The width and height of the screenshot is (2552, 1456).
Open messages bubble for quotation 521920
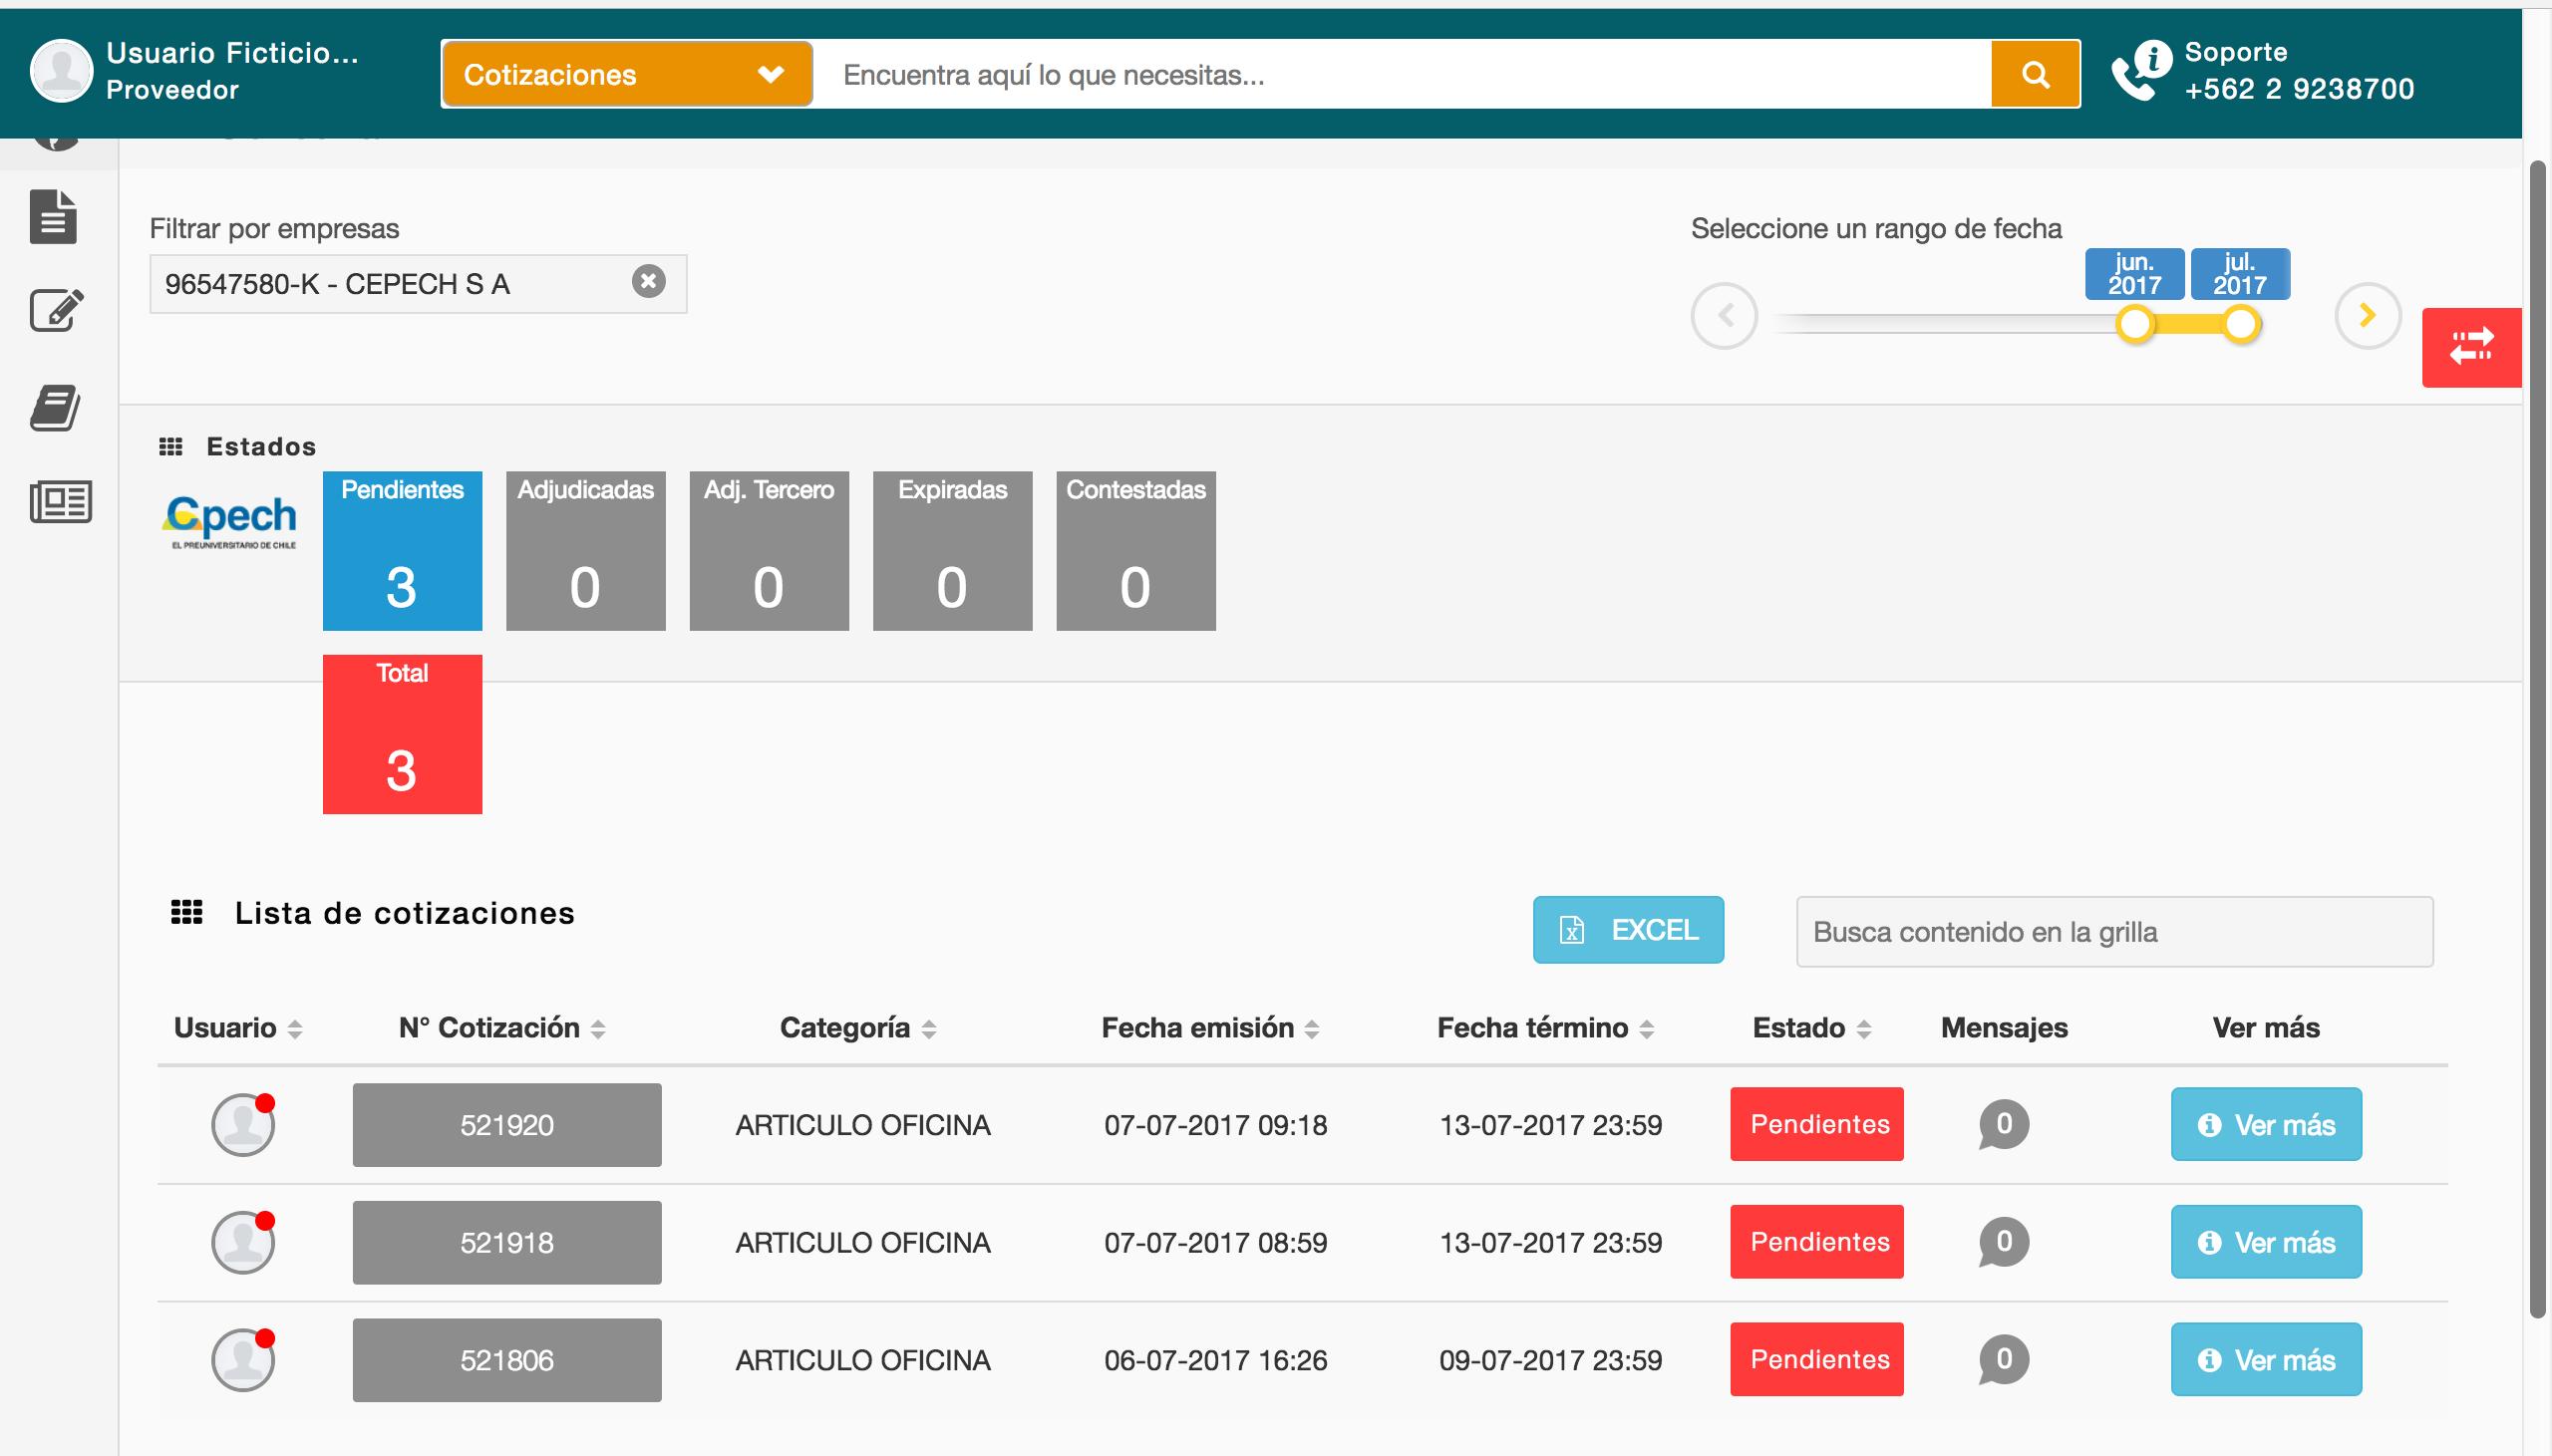coord(2003,1125)
